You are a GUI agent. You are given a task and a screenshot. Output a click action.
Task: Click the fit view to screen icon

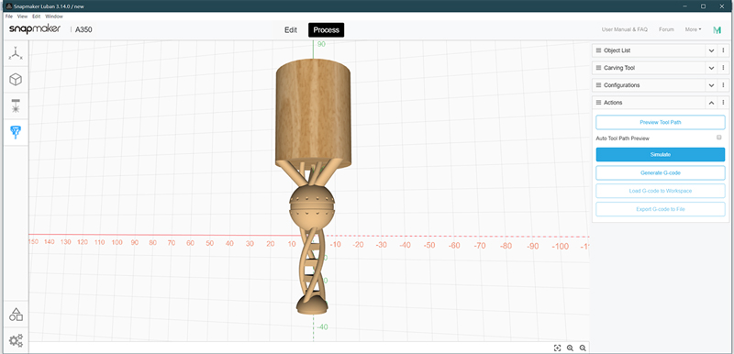tap(557, 348)
